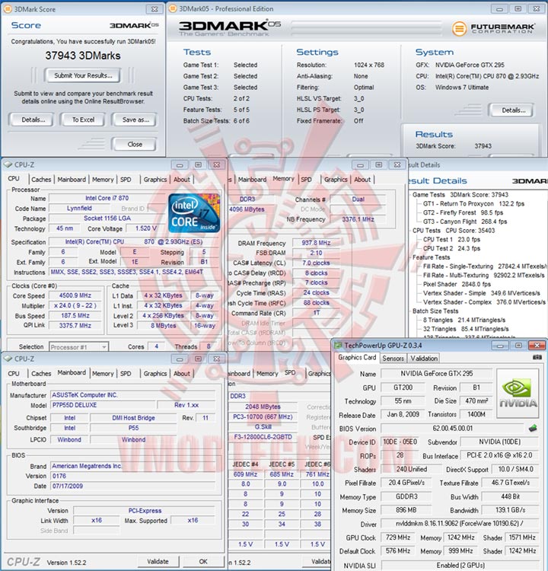Click processor Name field Intel Core i7 870
The image size is (548, 571).
tap(107, 198)
